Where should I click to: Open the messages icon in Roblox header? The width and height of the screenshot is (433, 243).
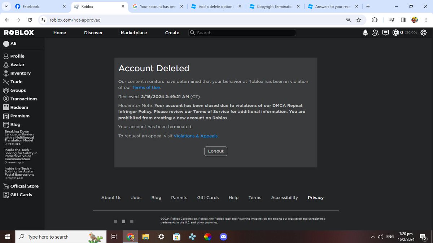385,33
